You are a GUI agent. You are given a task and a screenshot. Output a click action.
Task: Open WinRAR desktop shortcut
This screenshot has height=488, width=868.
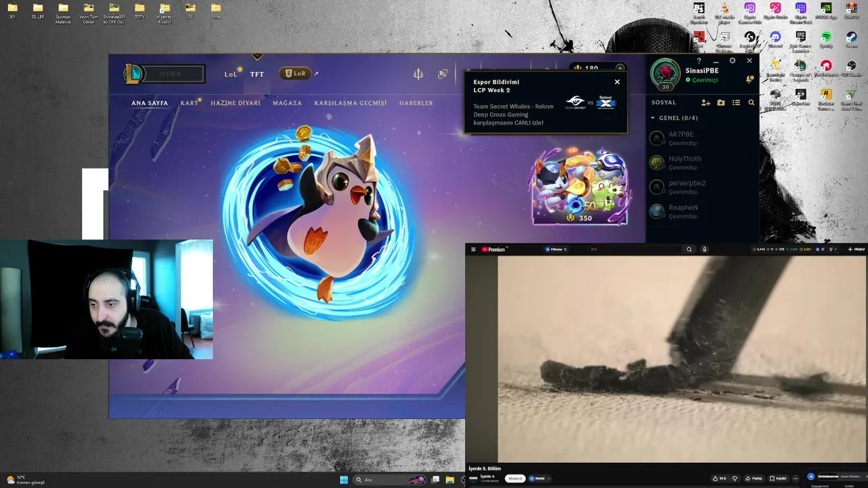[x=851, y=12]
